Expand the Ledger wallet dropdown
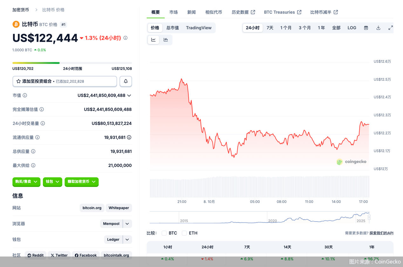This screenshot has height=267, width=403. click(126, 239)
